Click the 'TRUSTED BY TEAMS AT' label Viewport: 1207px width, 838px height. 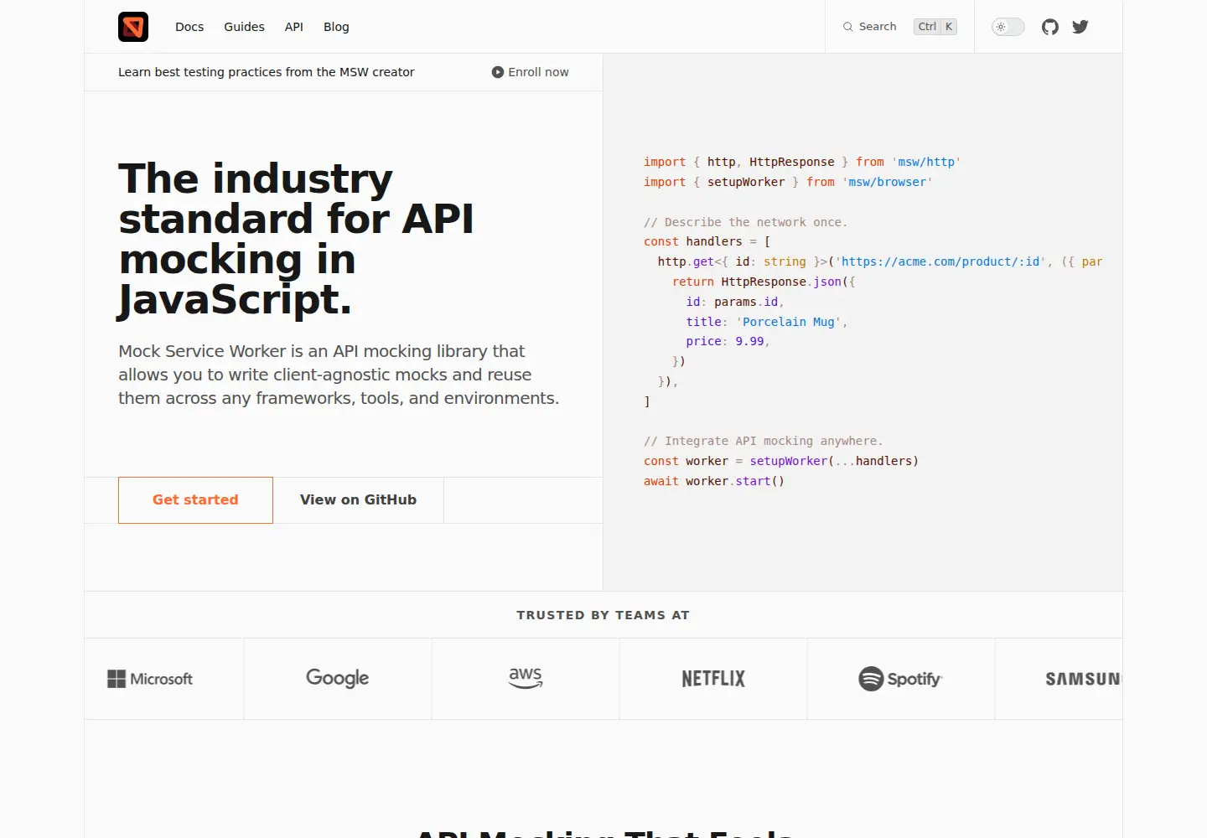coord(603,615)
